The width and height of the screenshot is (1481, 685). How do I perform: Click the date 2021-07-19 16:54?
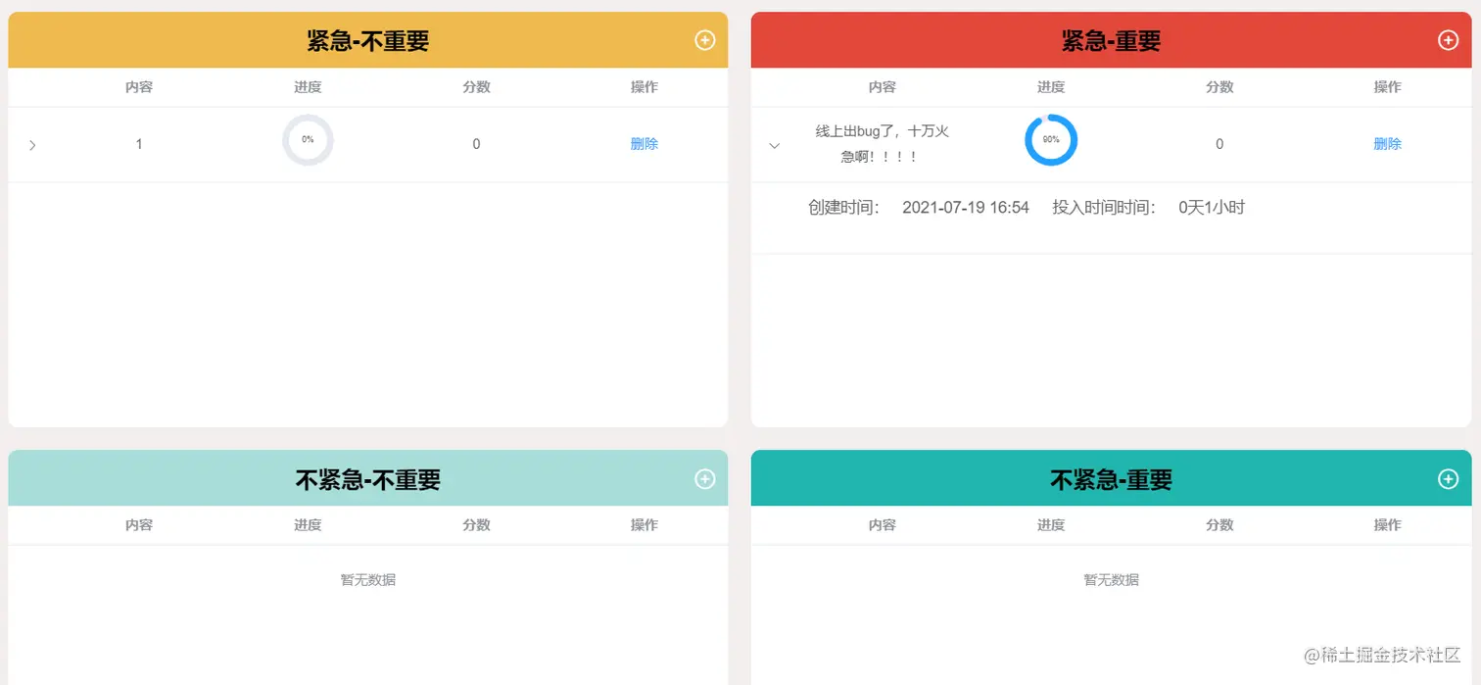click(x=966, y=208)
